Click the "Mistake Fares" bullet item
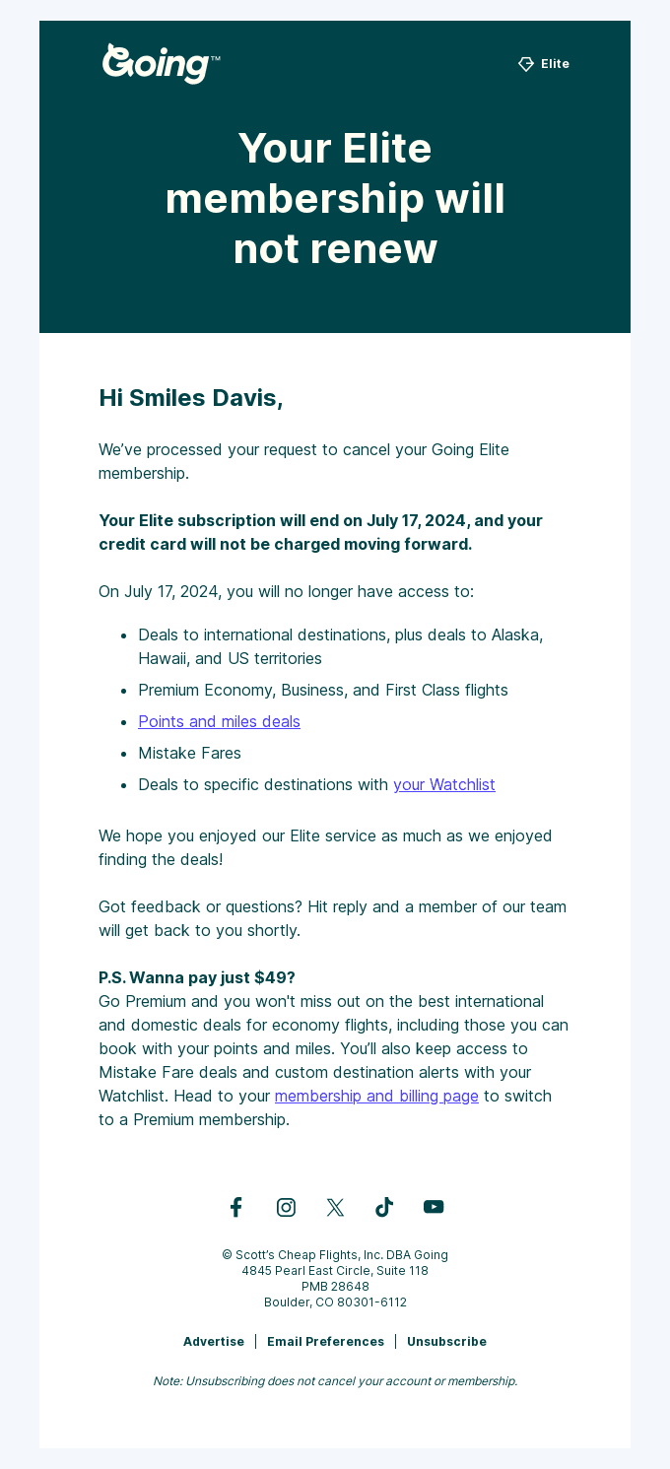670x1469 pixels. (x=189, y=753)
